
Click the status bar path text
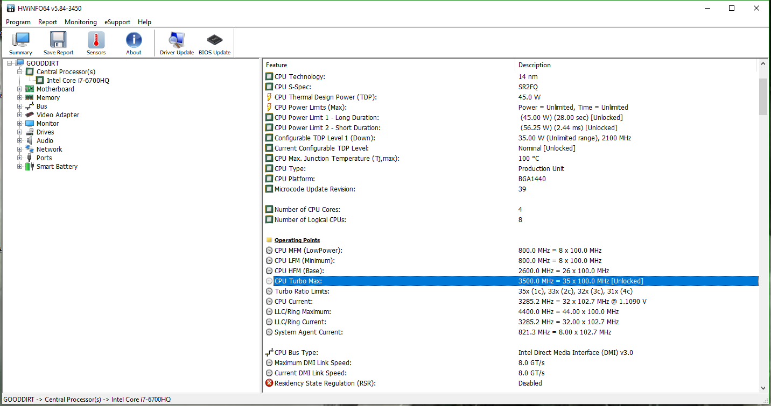point(87,400)
